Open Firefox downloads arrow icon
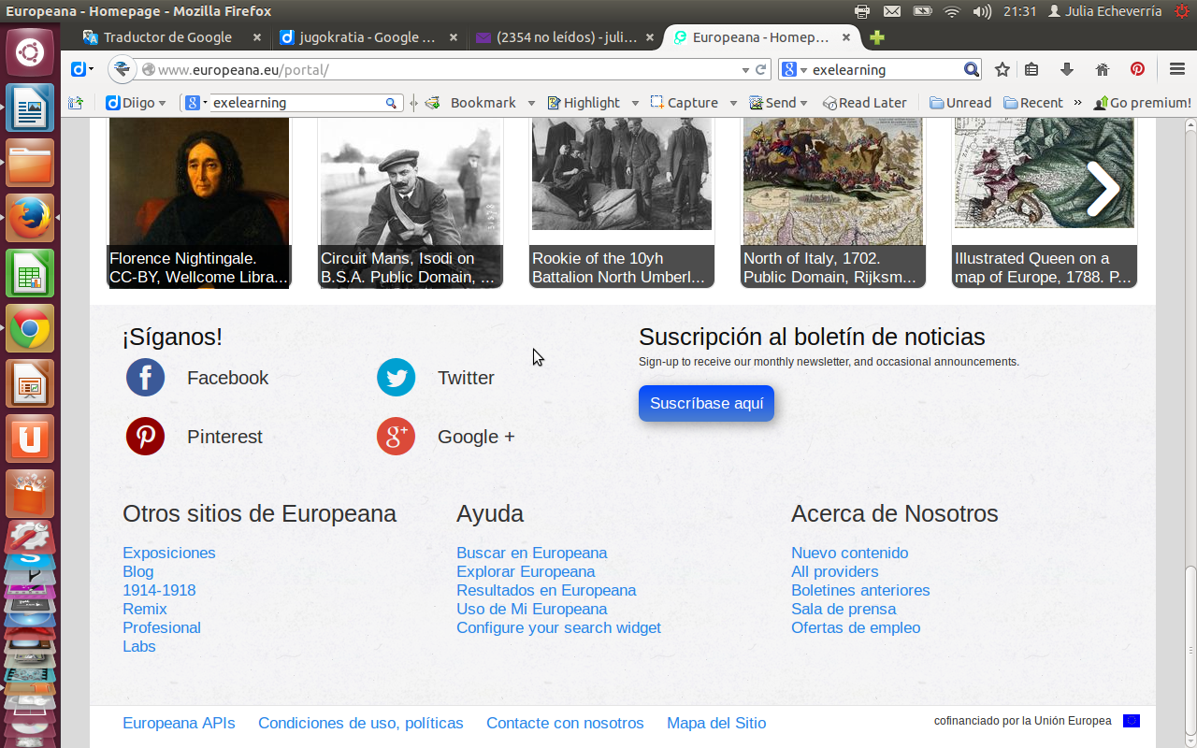1197x748 pixels. coord(1066,69)
